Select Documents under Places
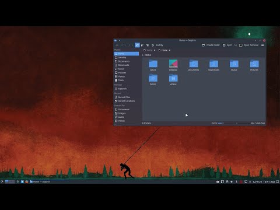Image resolution: width=280 pixels, height=210 pixels. (x=126, y=61)
